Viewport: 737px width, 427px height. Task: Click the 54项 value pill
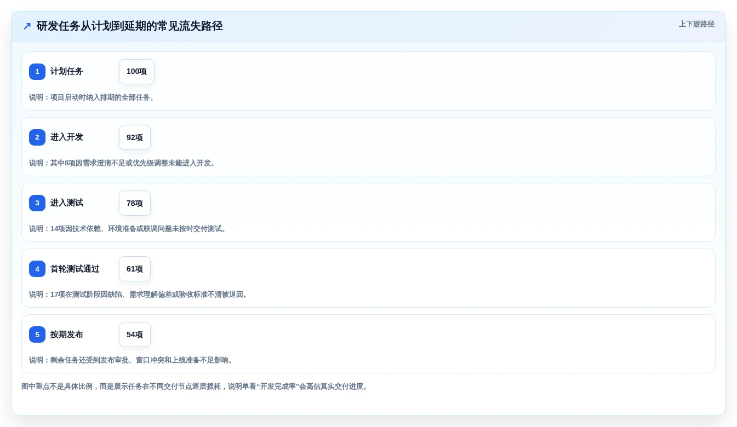[x=135, y=334]
